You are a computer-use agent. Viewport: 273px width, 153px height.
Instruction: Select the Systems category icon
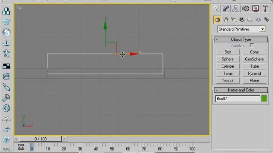tap(266, 20)
